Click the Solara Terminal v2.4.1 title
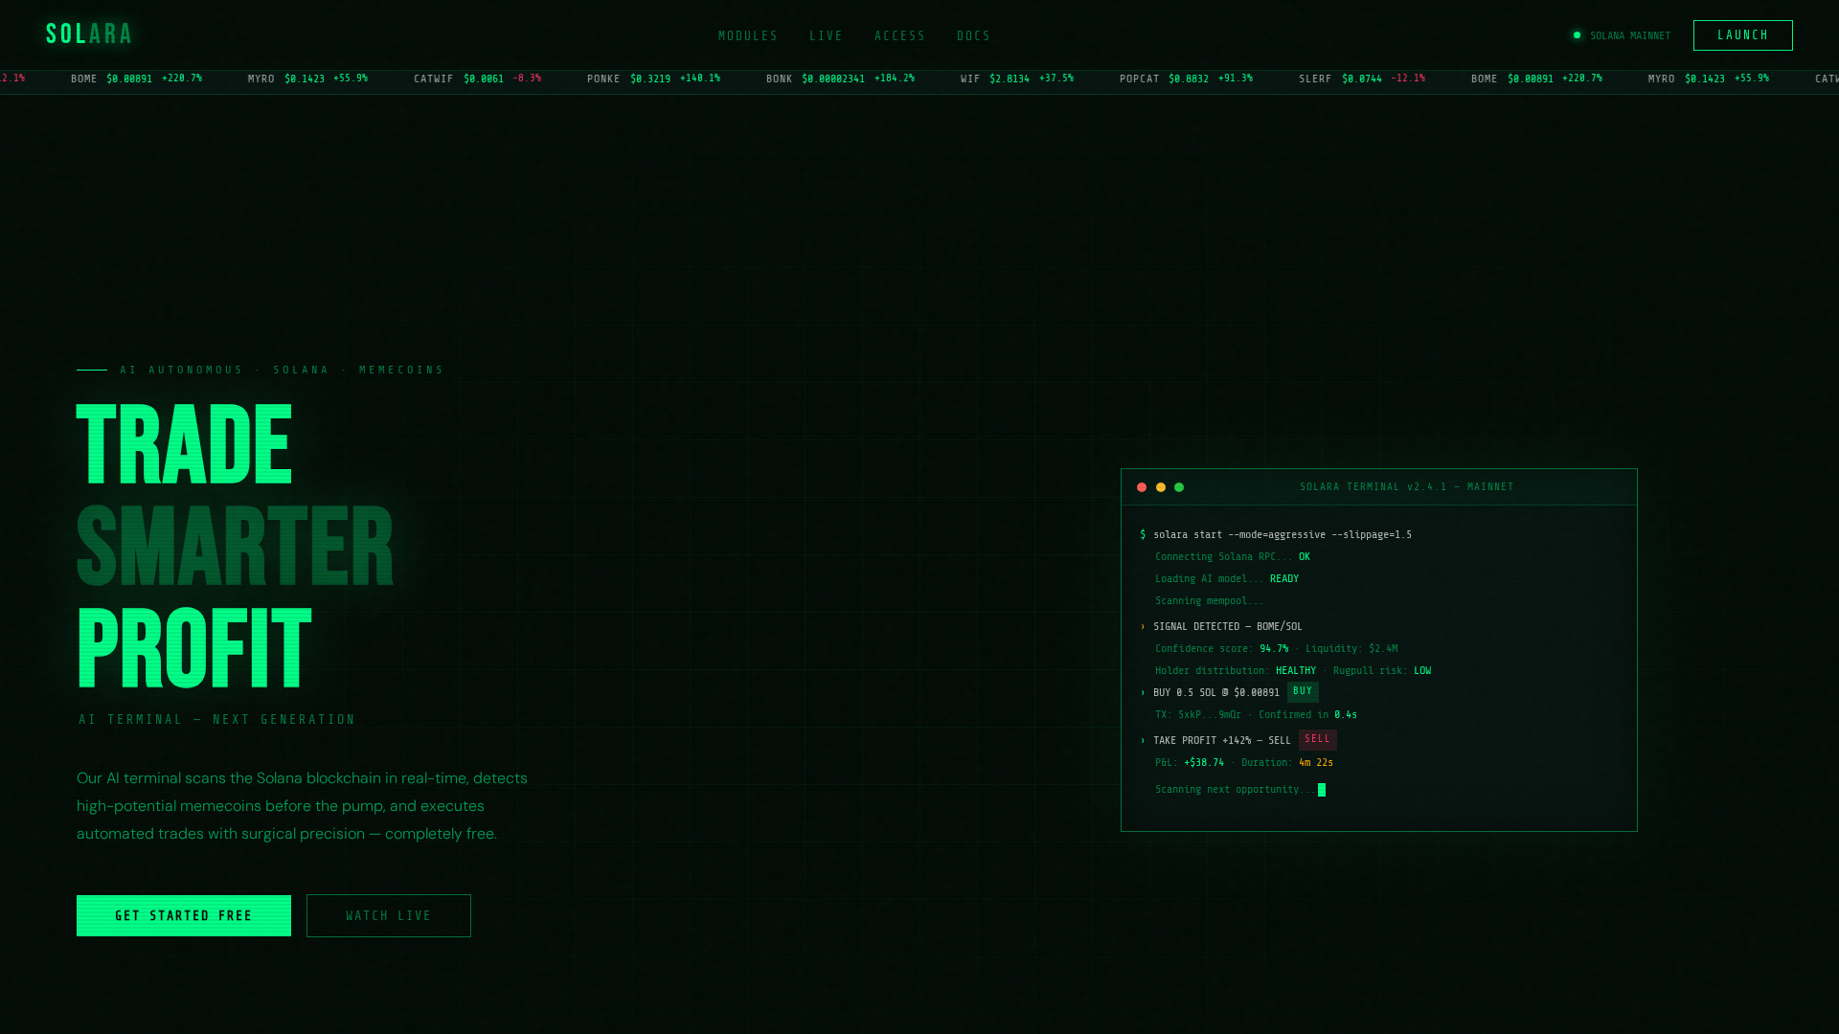The image size is (1839, 1034). coord(1407,487)
